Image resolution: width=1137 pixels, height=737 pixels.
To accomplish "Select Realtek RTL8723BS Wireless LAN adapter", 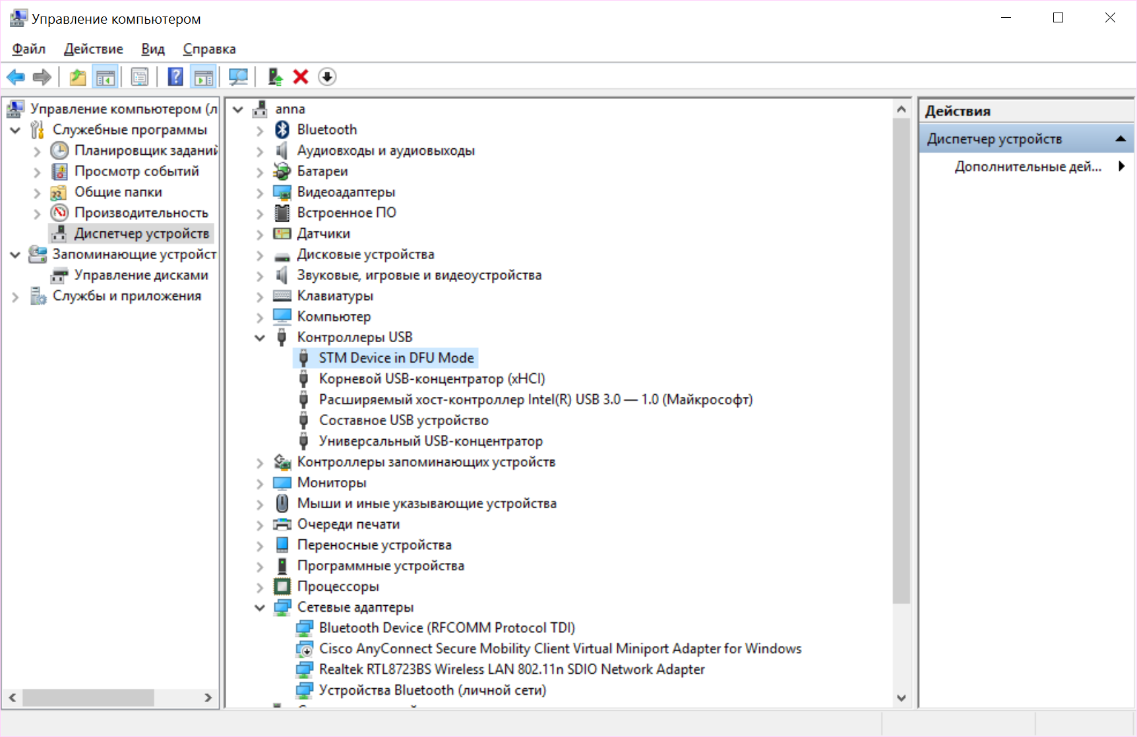I will pyautogui.click(x=511, y=670).
